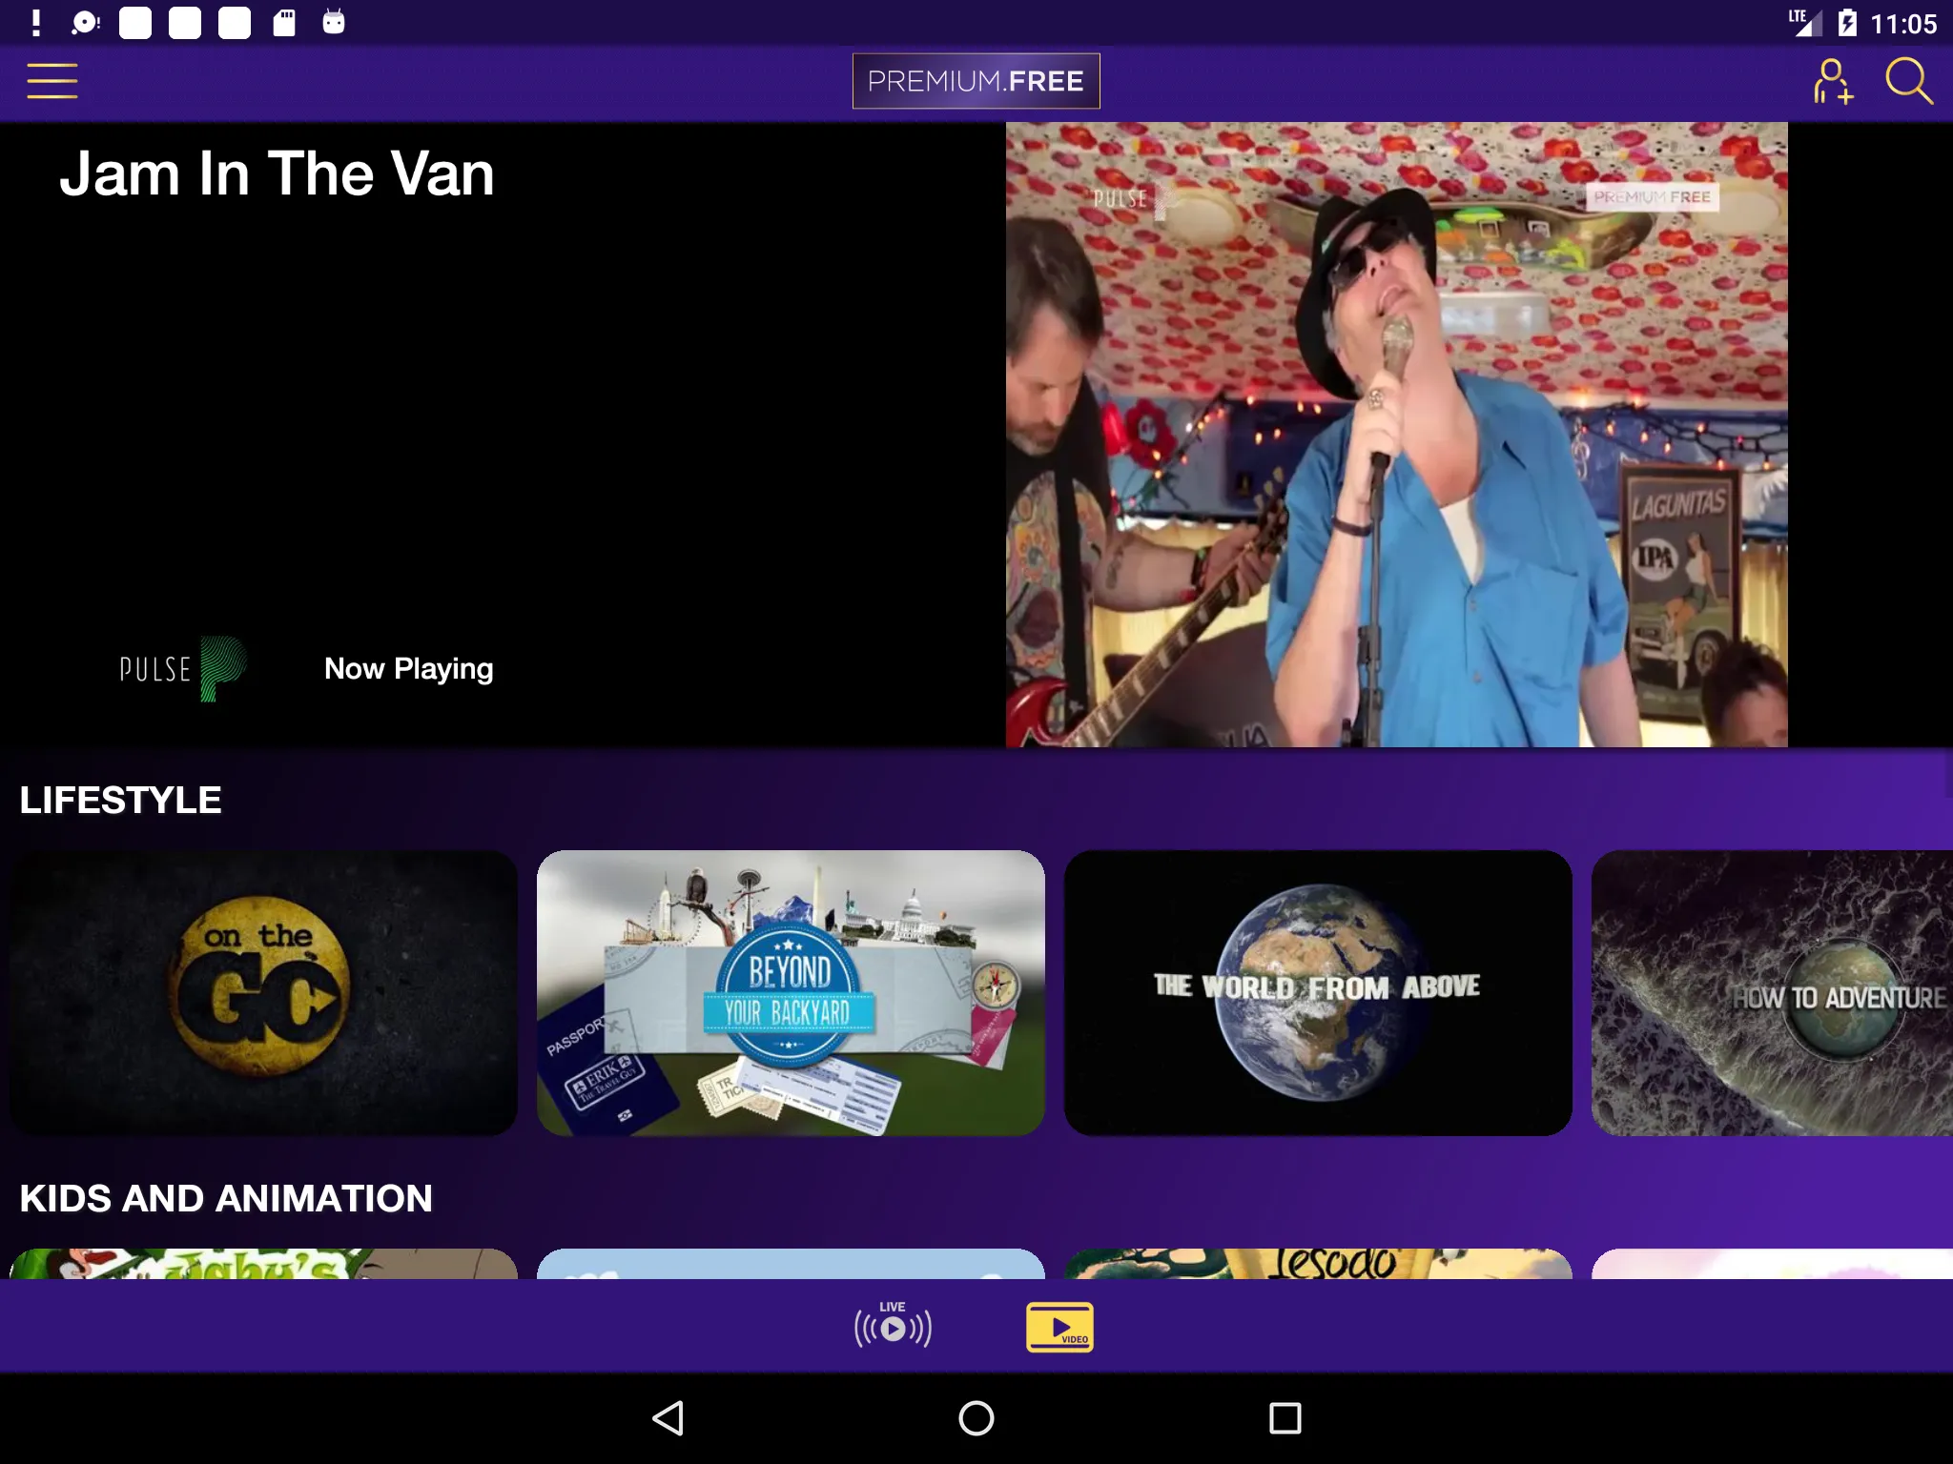Screen dimensions: 1953x1464
Task: Toggle video mode in bottom bar
Action: coord(1059,1324)
